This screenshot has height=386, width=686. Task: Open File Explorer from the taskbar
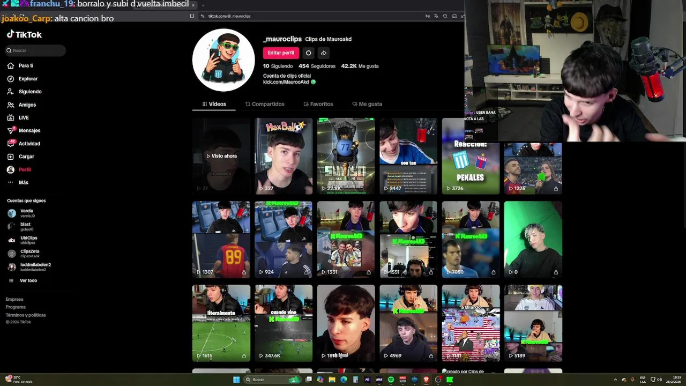(x=332, y=380)
